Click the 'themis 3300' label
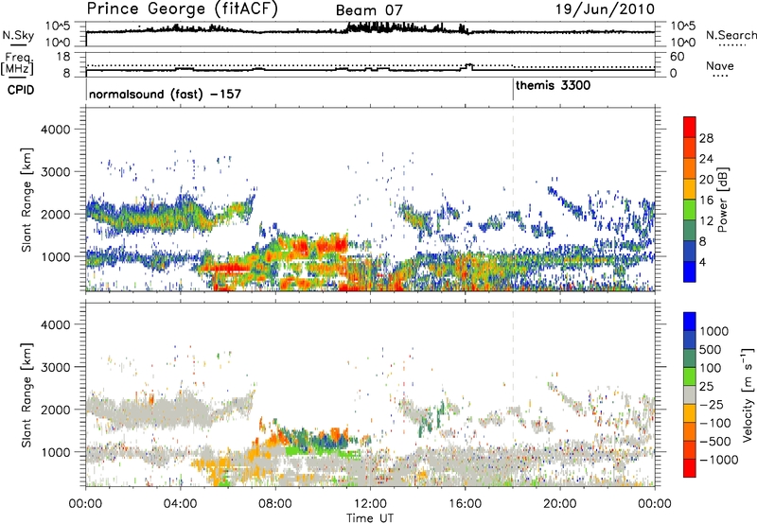Image resolution: width=757 pixels, height=524 pixels. pyautogui.click(x=553, y=86)
